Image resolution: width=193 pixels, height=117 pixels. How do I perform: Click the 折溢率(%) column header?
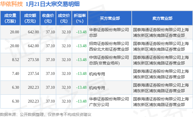tap(80, 18)
